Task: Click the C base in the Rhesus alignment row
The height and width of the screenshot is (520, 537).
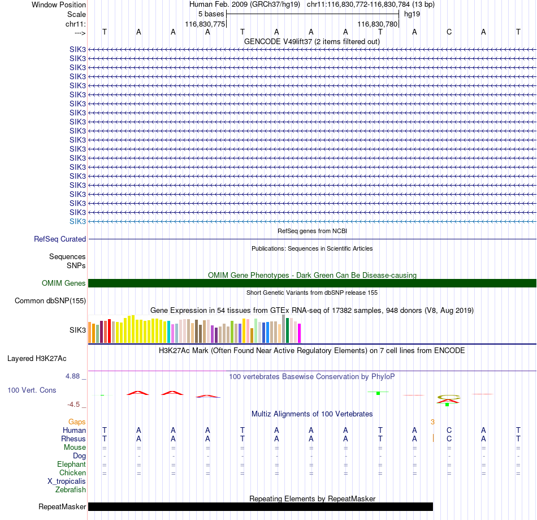Action: point(449,439)
